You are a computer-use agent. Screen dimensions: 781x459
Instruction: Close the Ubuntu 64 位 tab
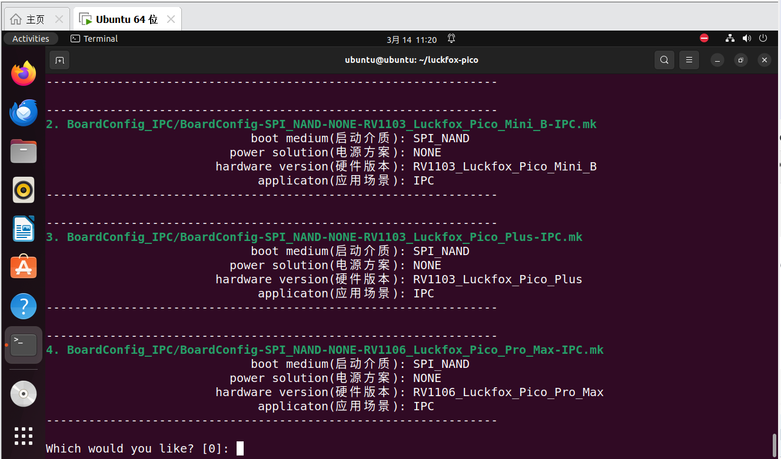tap(171, 19)
